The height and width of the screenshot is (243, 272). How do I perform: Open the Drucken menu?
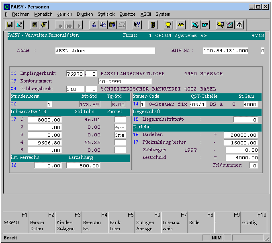(85, 14)
